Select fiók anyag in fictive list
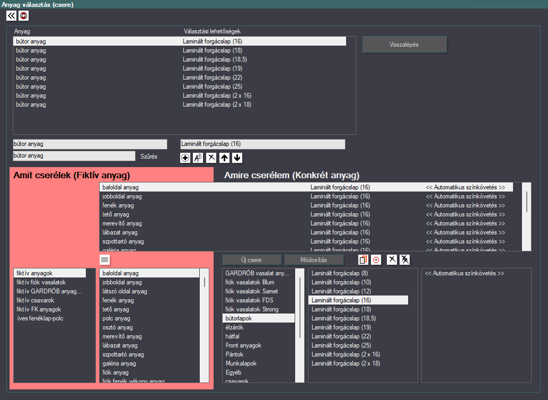This screenshot has height=400, width=548. [x=149, y=373]
